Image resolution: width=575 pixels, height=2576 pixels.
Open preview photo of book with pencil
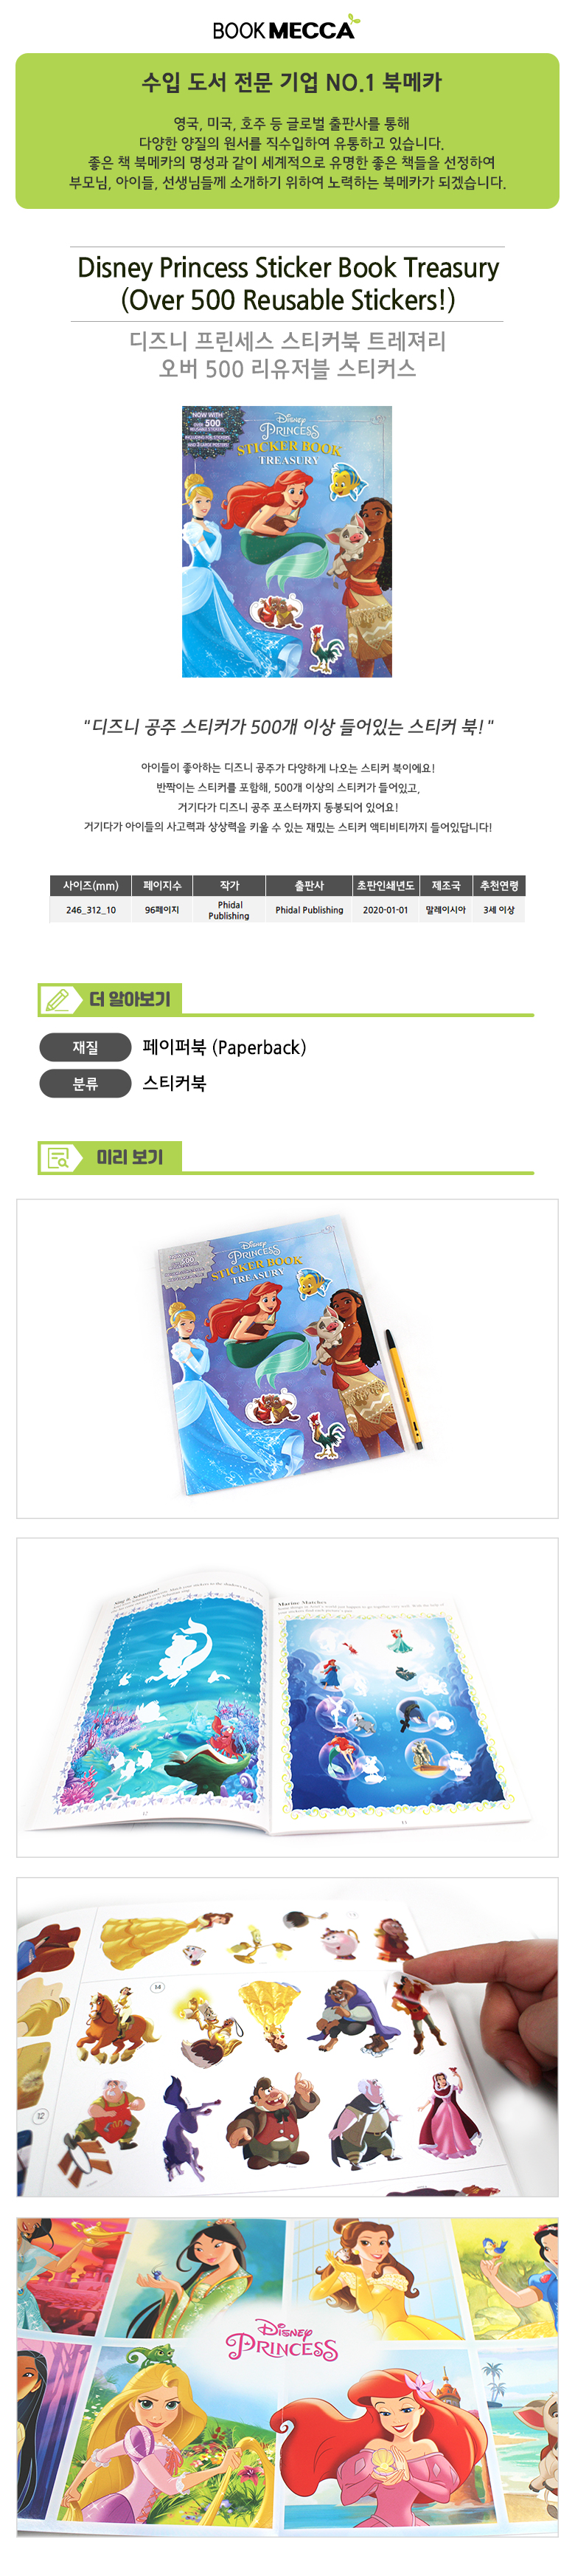pyautogui.click(x=287, y=1358)
